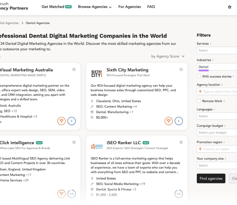Click budget icon beside $5,000+
Screen dimensions: 237x205
[92, 117]
